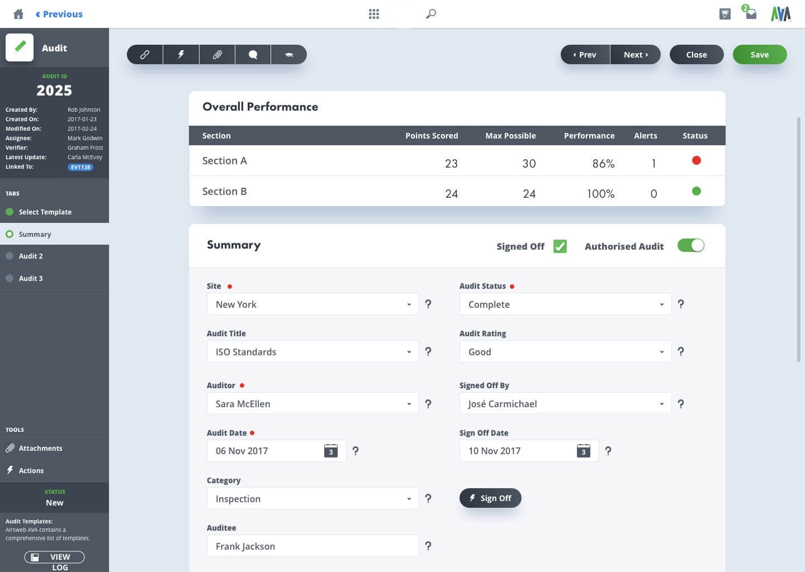Click the AVA logo

(x=781, y=14)
